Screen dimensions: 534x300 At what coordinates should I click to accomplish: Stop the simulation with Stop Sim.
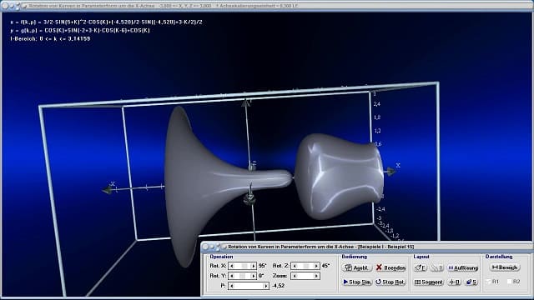coord(356,282)
